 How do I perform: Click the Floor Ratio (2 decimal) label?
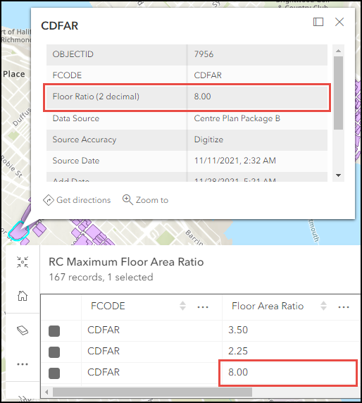[96, 97]
